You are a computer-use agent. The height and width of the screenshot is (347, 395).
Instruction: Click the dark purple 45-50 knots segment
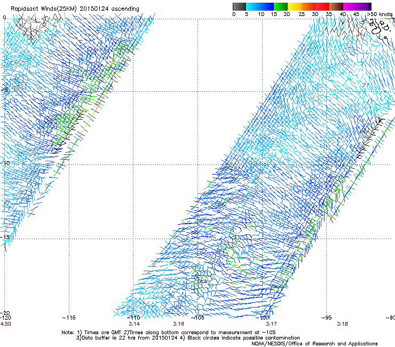click(364, 6)
